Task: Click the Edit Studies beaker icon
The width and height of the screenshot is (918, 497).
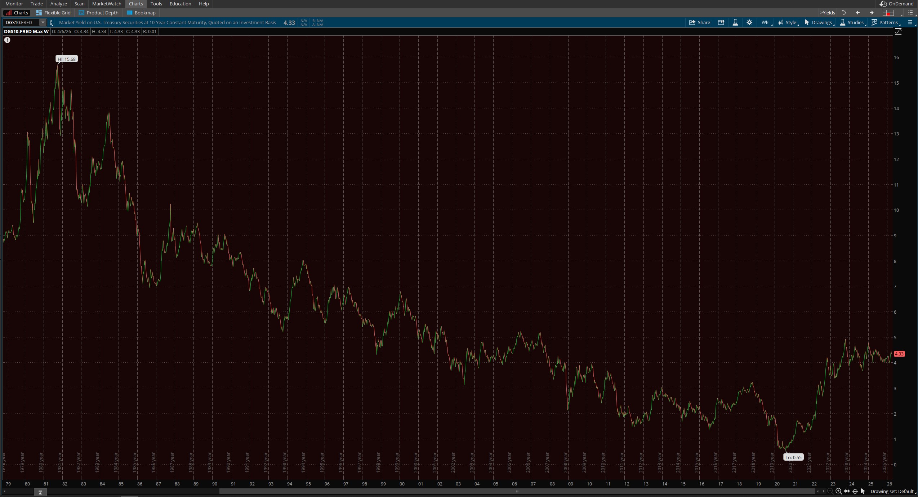Action: pos(735,22)
